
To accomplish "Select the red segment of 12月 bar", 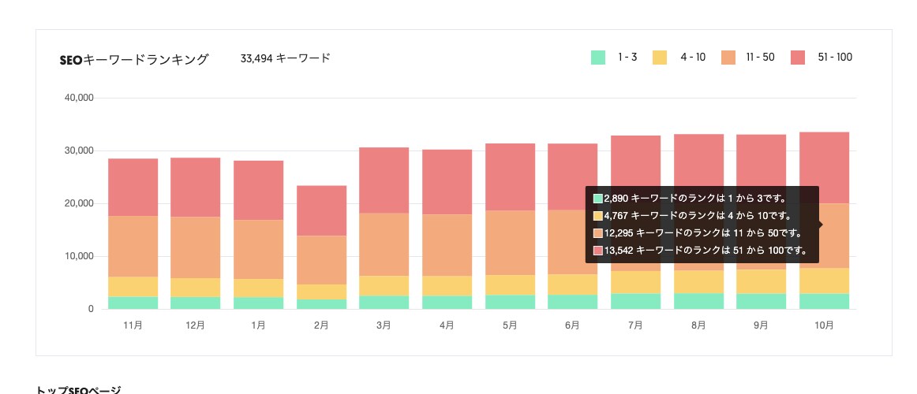I will [196, 188].
